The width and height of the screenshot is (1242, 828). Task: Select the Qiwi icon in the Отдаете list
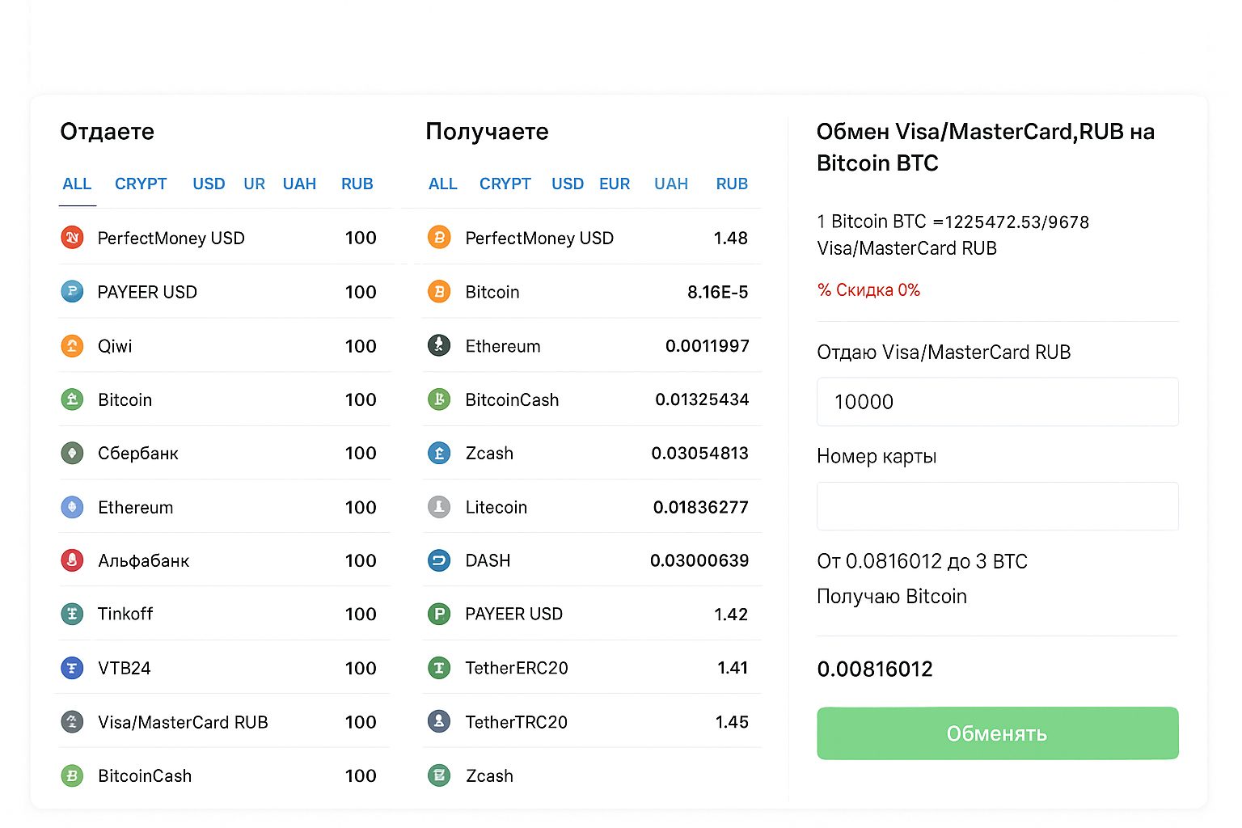pos(72,345)
